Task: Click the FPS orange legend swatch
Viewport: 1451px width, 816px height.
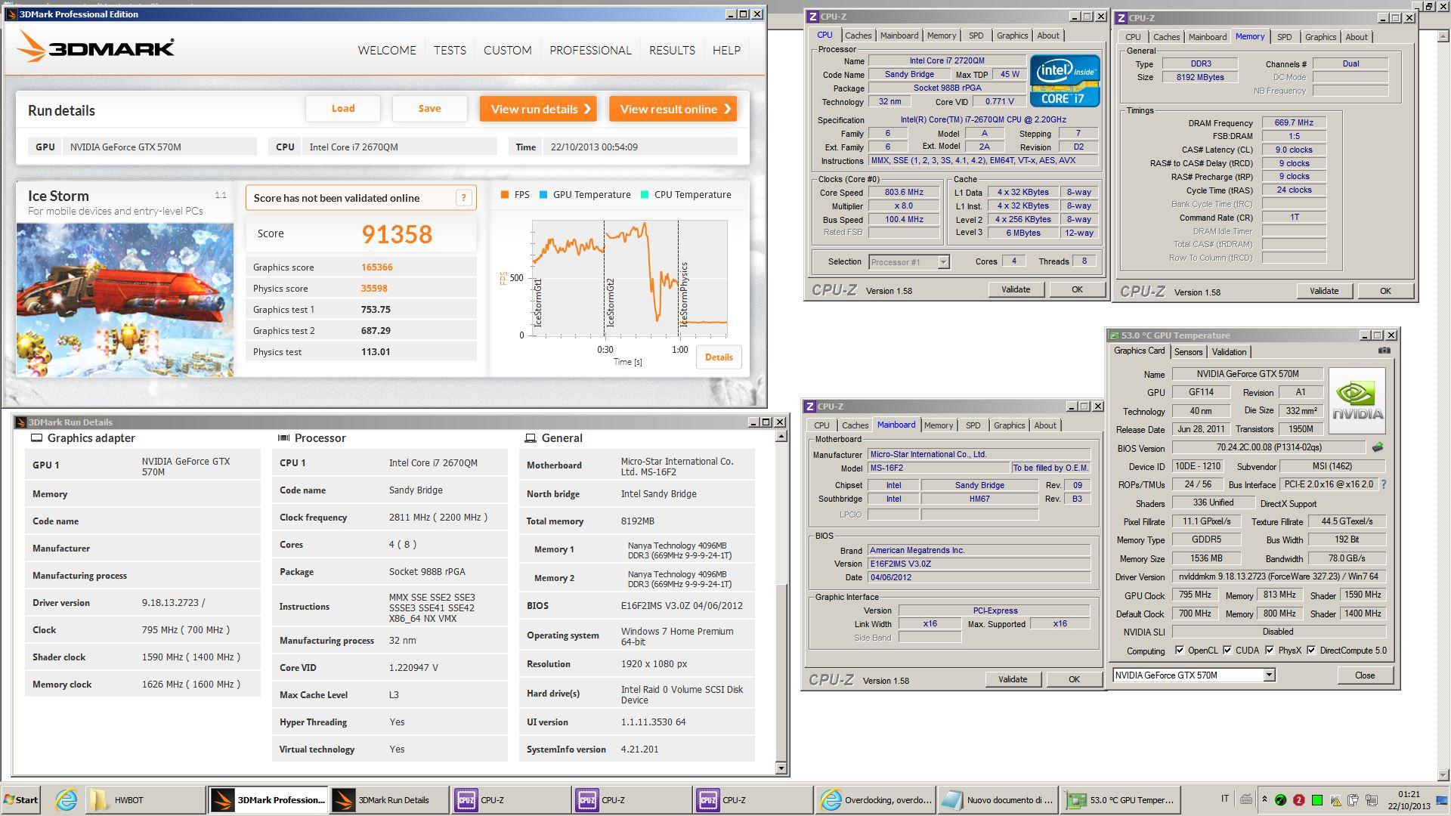Action: (x=505, y=195)
